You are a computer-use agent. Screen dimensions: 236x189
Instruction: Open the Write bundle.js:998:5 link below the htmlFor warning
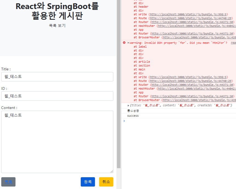click(x=188, y=77)
